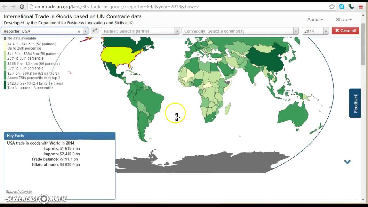The height and width of the screenshot is (207, 368).
Task: Open the tl;dr extension icon
Action: click(x=351, y=7)
